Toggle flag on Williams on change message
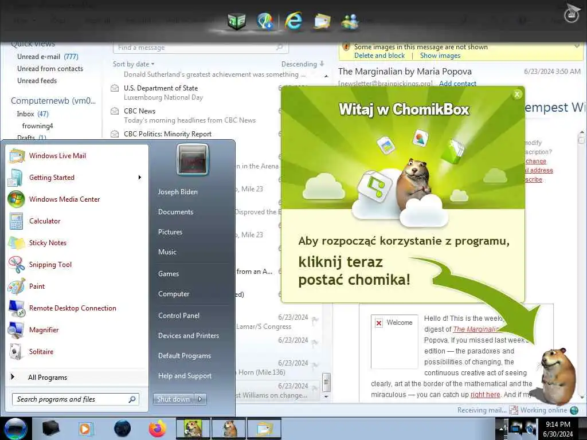The image size is (587, 440). (x=316, y=388)
